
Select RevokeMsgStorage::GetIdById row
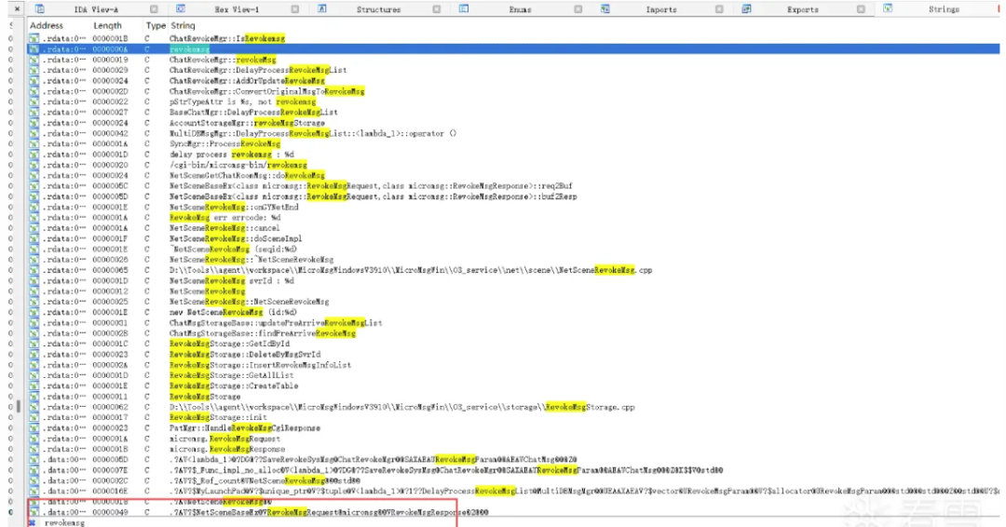513,344
